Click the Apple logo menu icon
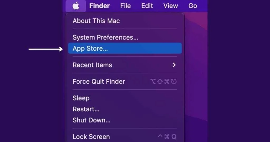Viewport: 270px width, 142px height. [76, 6]
